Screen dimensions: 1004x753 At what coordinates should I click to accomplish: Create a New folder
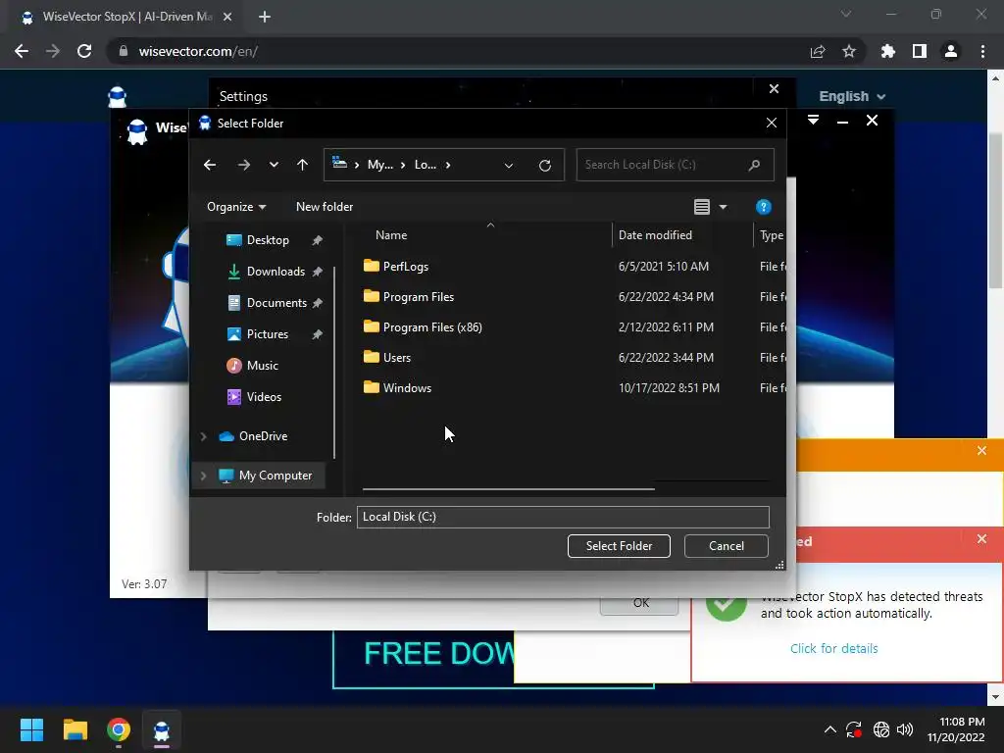pos(324,207)
